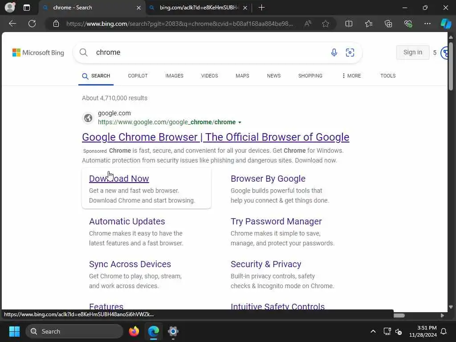Add this page to favorites star

pyautogui.click(x=326, y=24)
